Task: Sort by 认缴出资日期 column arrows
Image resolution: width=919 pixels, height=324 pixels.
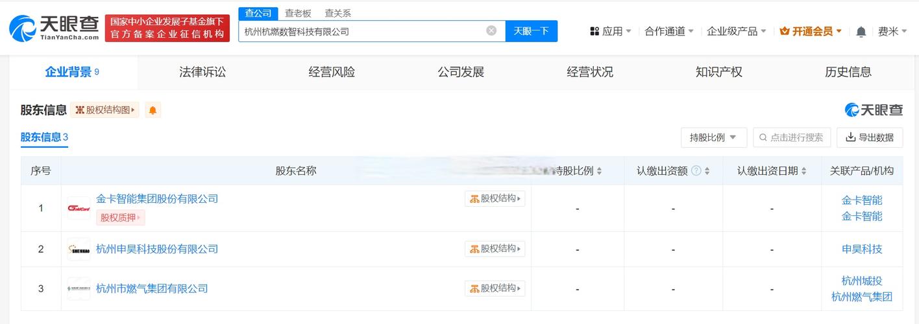Action: (804, 171)
